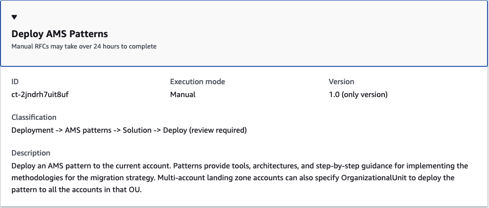This screenshot has width=489, height=208.
Task: Select the 1.0 (only version) value
Action: (x=358, y=94)
